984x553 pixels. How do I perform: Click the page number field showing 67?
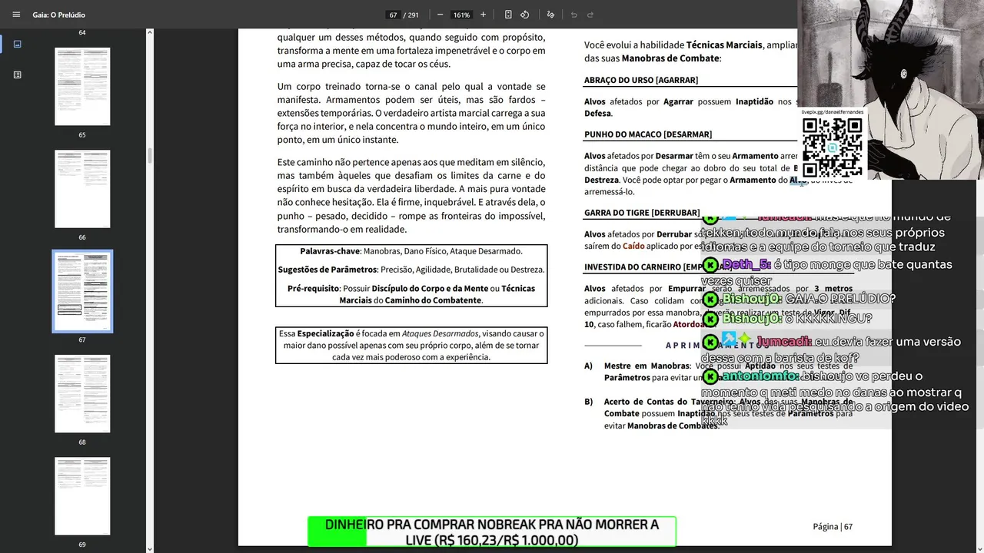pyautogui.click(x=393, y=15)
